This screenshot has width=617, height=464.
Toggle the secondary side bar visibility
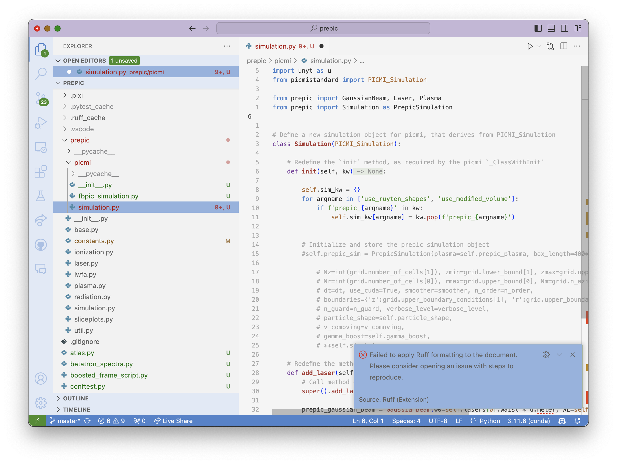point(565,28)
